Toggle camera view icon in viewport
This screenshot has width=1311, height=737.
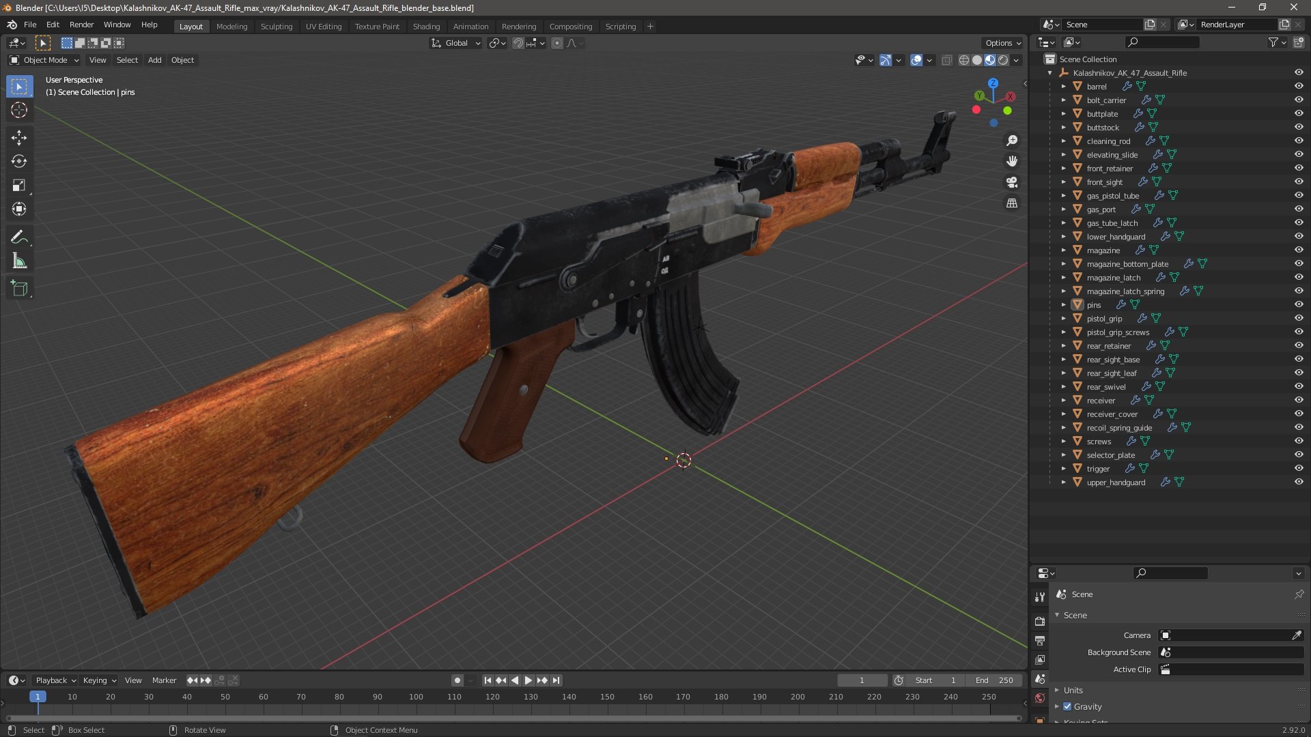click(1012, 182)
